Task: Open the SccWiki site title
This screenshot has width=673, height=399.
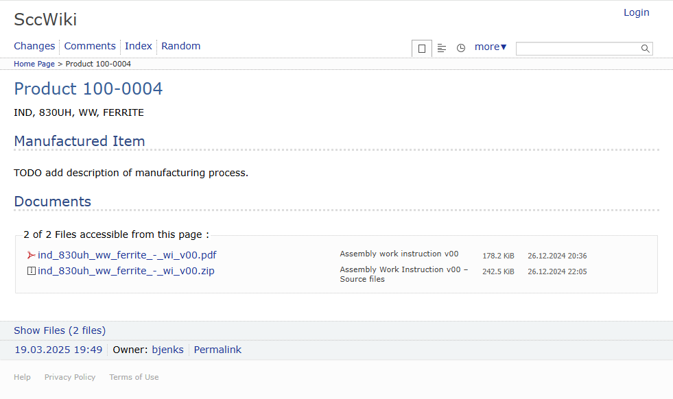Action: coord(45,19)
